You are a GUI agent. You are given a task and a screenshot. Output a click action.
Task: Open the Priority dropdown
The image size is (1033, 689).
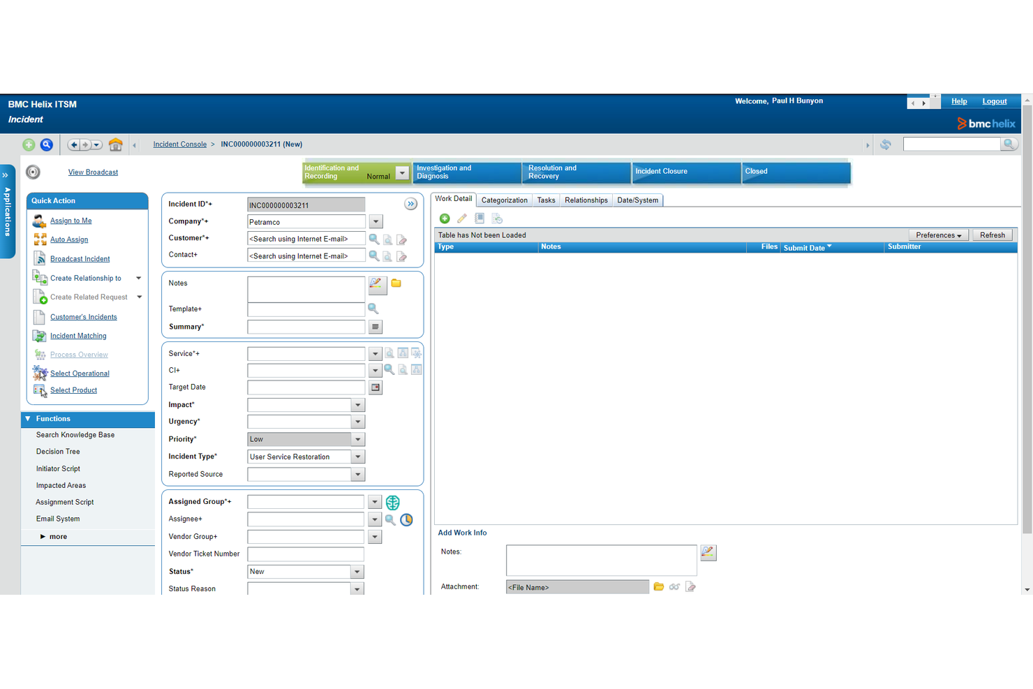tap(357, 439)
